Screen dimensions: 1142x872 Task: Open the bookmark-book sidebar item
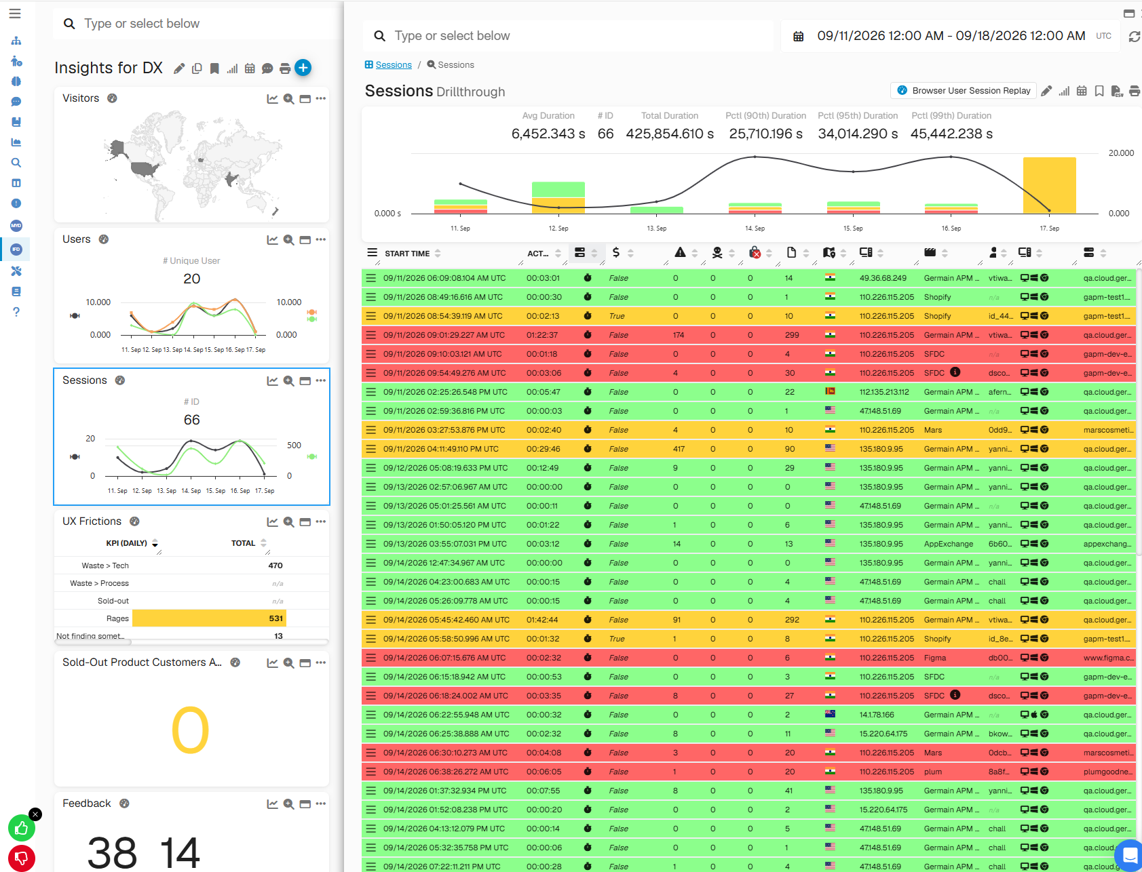point(16,122)
